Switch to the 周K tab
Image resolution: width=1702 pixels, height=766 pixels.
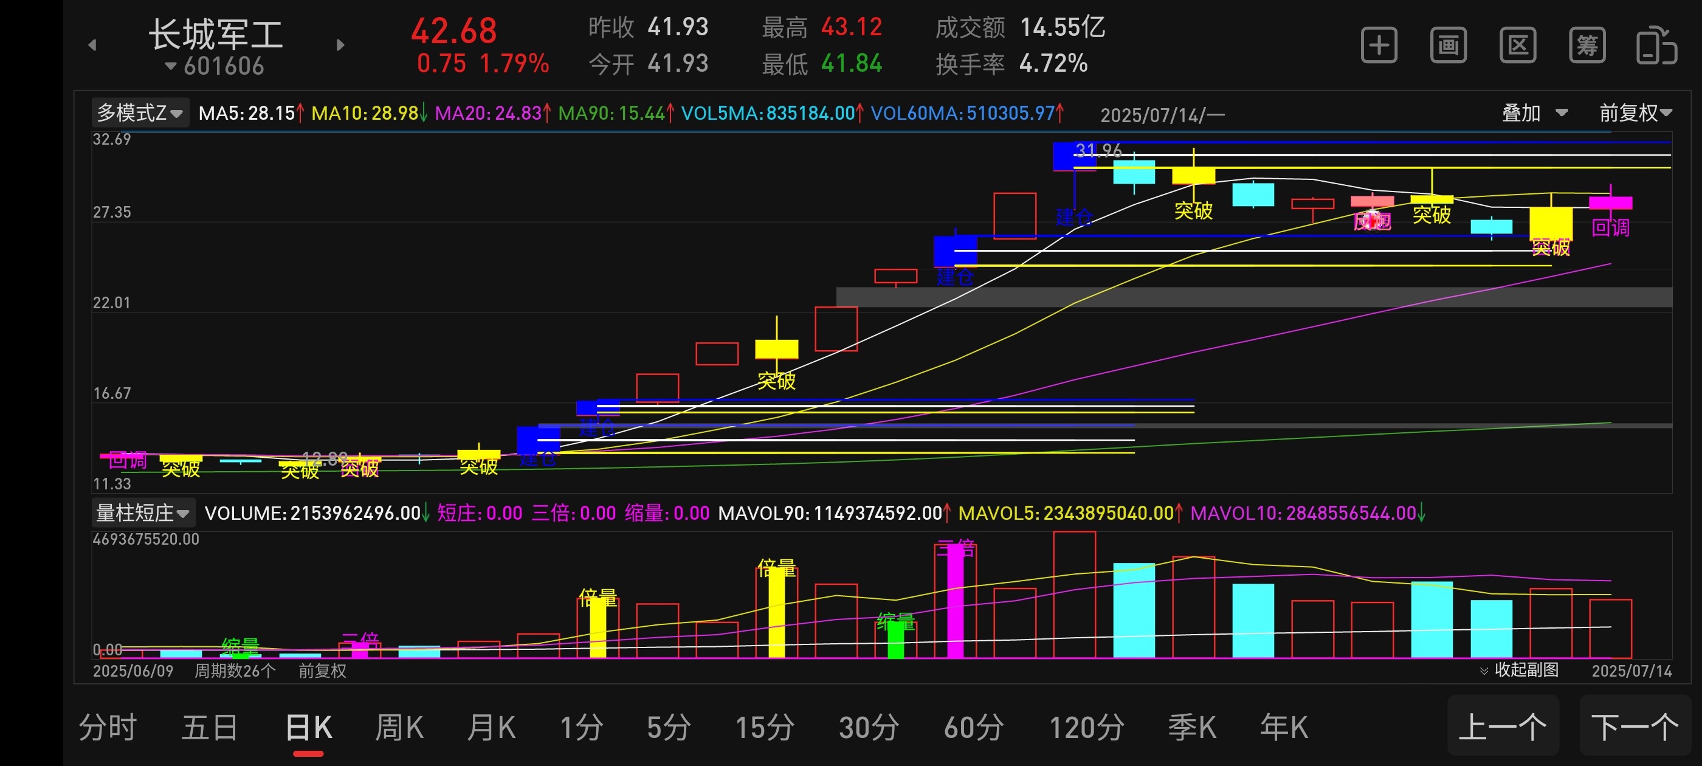click(399, 728)
